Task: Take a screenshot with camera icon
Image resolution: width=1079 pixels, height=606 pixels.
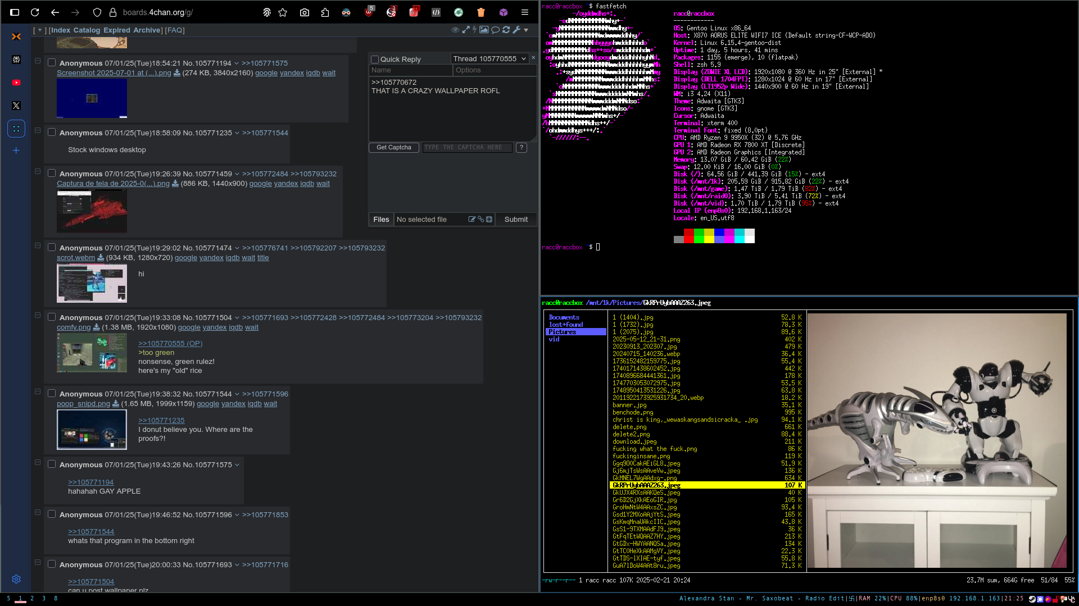Action: [x=305, y=12]
